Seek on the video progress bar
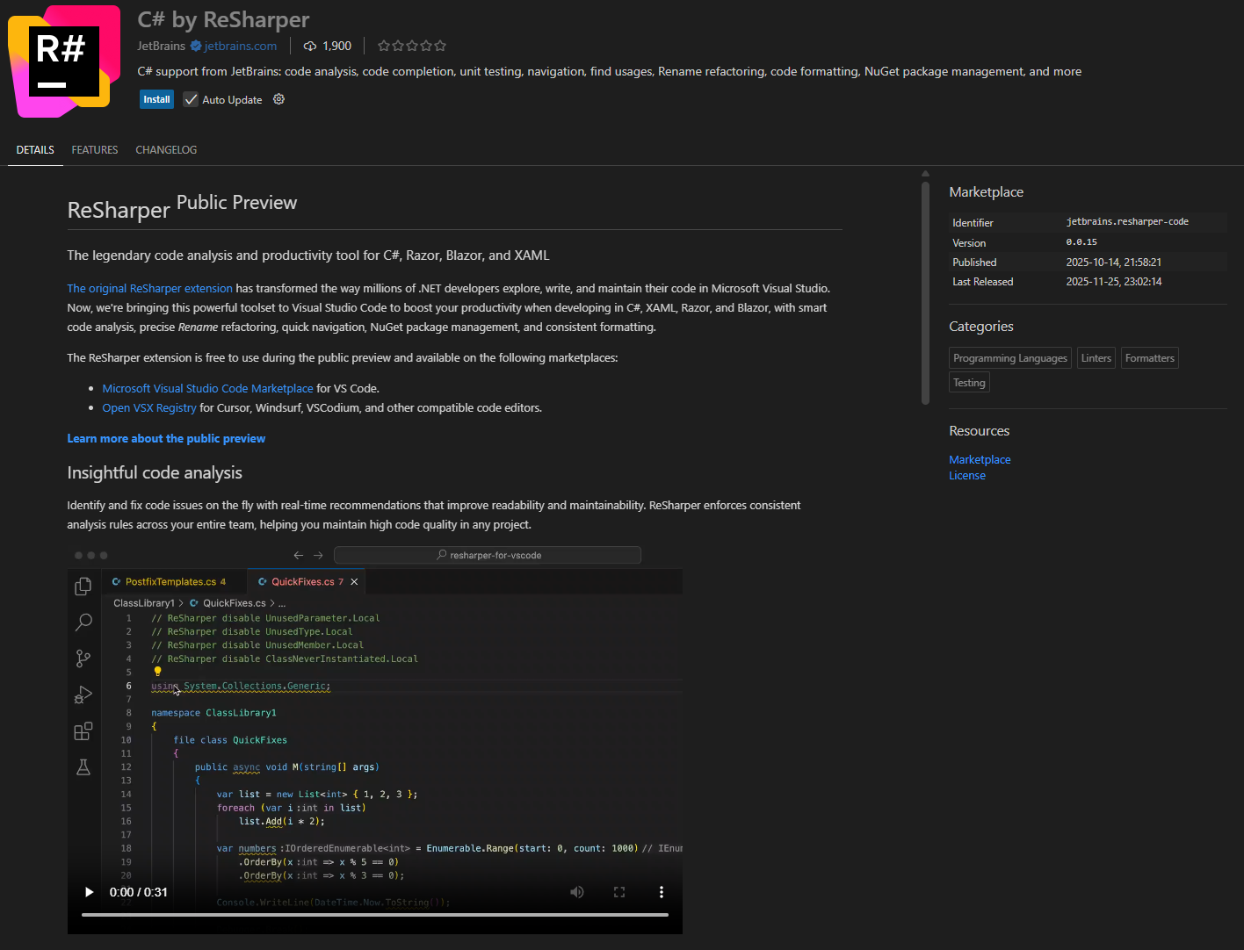This screenshot has height=950, width=1244. coord(375,915)
